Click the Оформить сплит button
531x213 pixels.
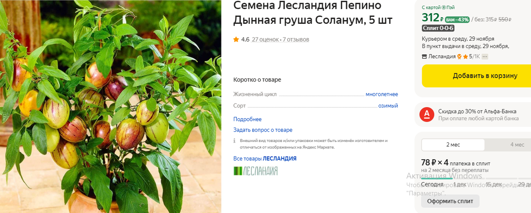coord(450,201)
